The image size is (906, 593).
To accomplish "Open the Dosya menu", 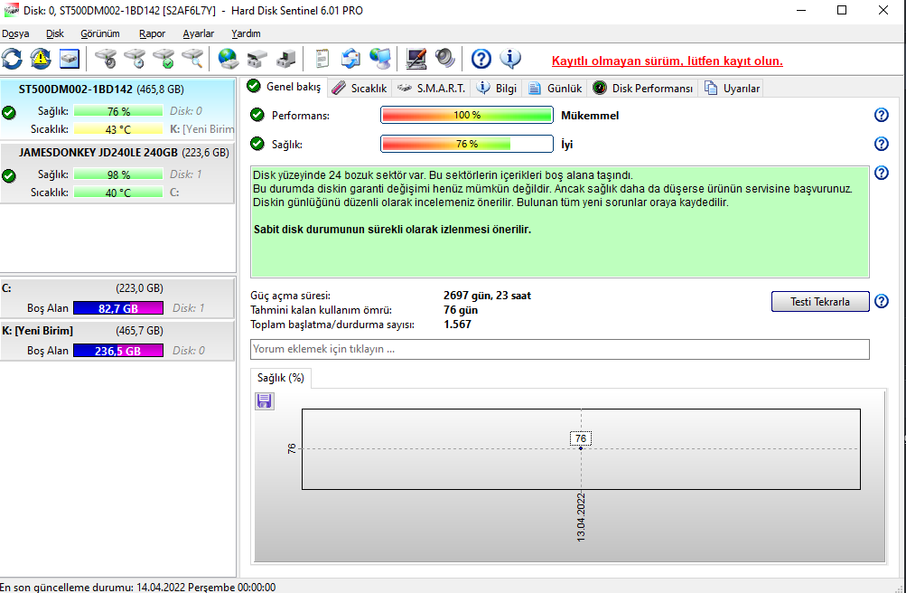I will pos(15,33).
